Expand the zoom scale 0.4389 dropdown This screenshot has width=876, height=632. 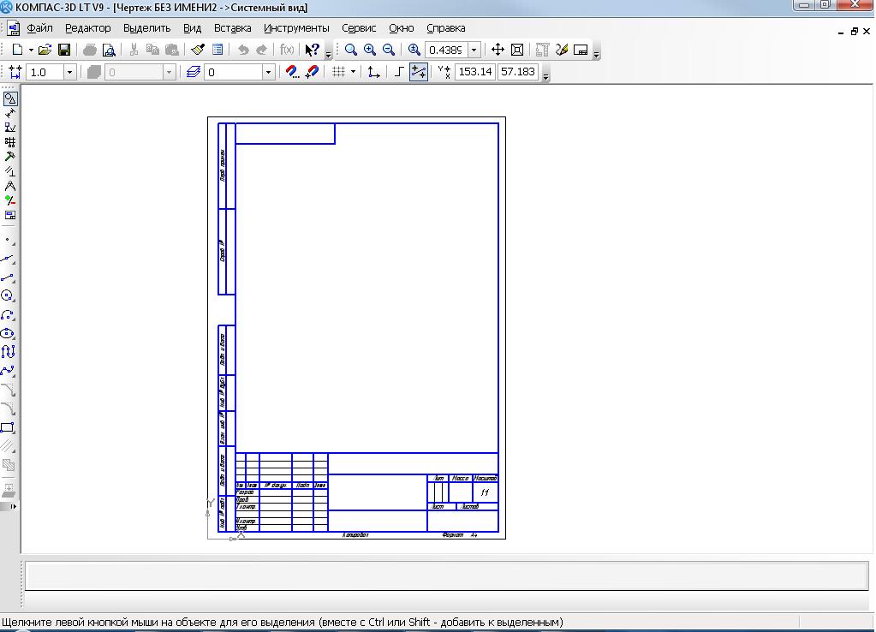(x=474, y=50)
